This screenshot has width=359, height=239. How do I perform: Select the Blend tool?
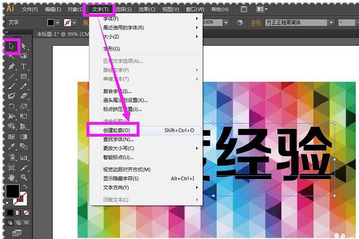click(x=24, y=146)
